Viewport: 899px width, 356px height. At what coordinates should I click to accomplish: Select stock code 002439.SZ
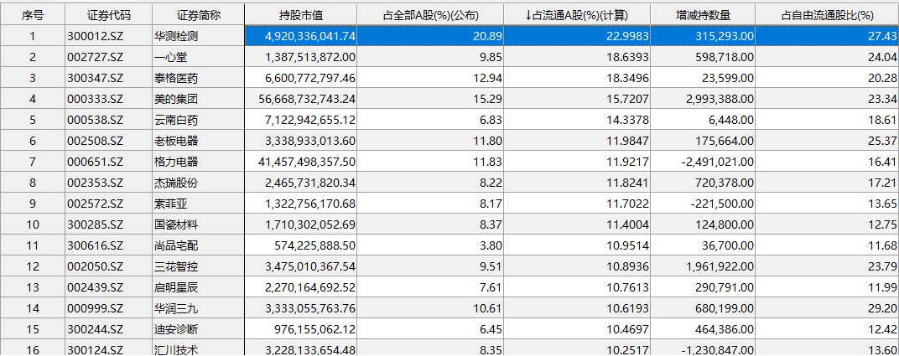click(x=110, y=287)
